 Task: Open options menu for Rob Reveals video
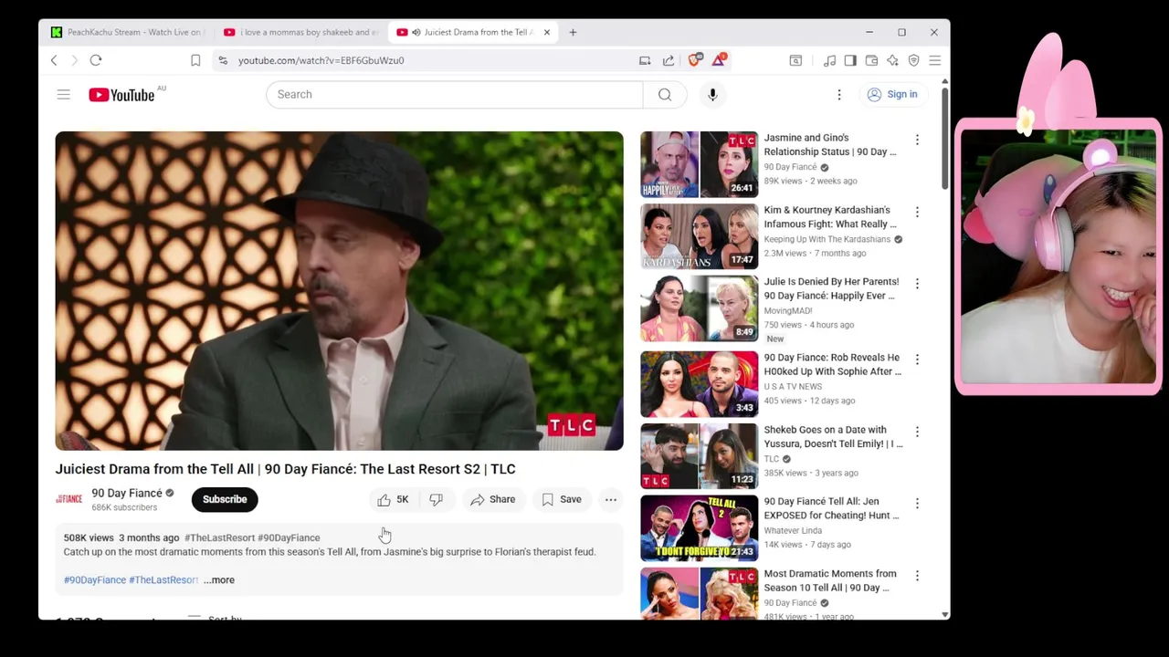coord(917,360)
